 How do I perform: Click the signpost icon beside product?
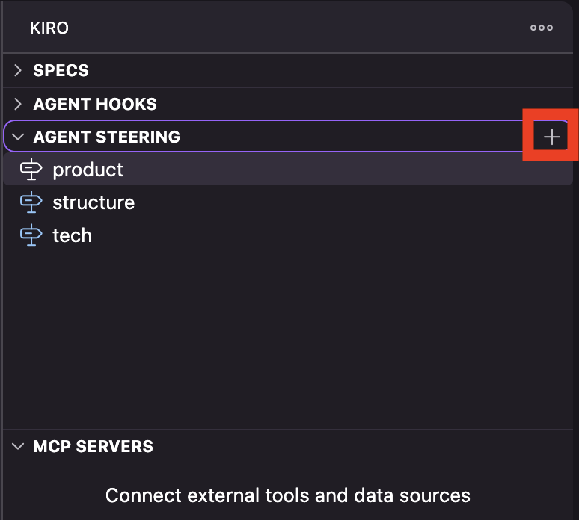31,170
